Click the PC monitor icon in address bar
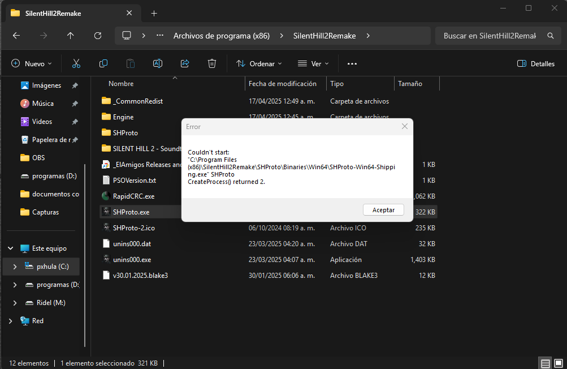The image size is (567, 369). pyautogui.click(x=127, y=36)
